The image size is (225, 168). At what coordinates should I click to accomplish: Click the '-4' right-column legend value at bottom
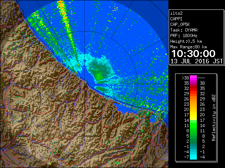pos(202,157)
